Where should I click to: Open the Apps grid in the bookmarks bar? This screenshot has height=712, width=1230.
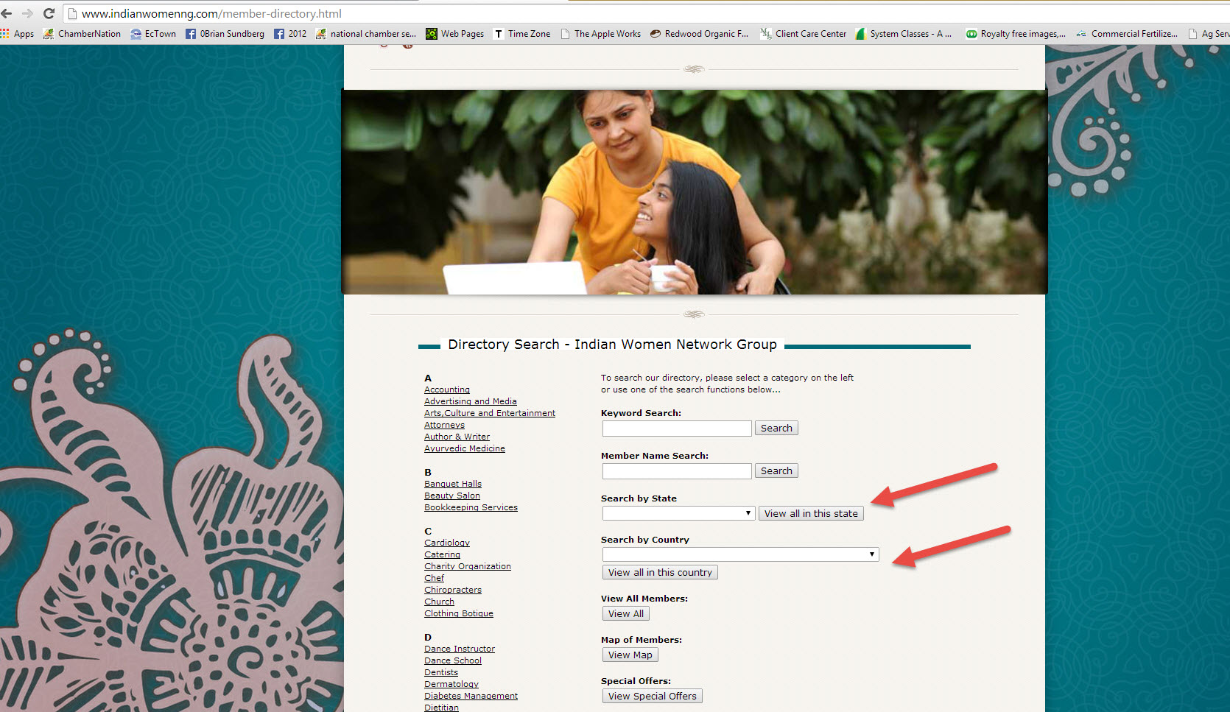pos(18,34)
